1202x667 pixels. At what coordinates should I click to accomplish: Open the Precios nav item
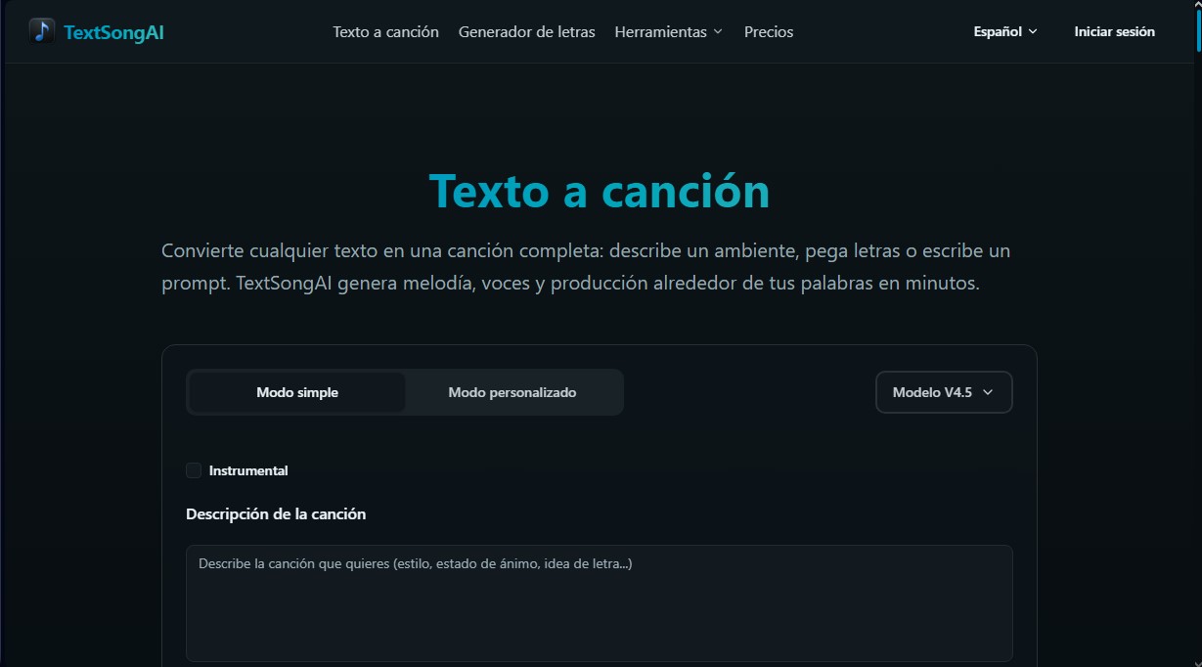click(x=769, y=31)
